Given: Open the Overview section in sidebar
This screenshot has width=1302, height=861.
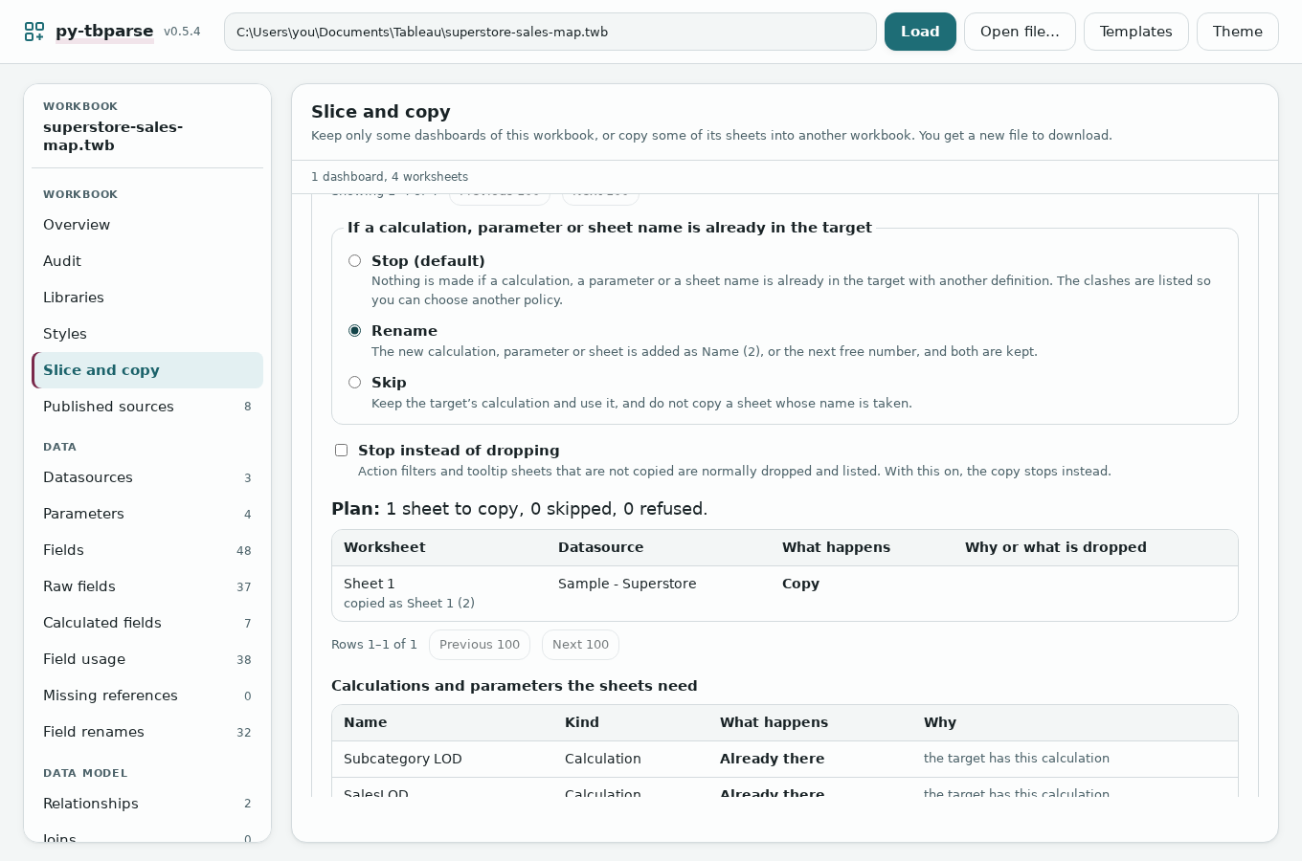Looking at the screenshot, I should 147,225.
